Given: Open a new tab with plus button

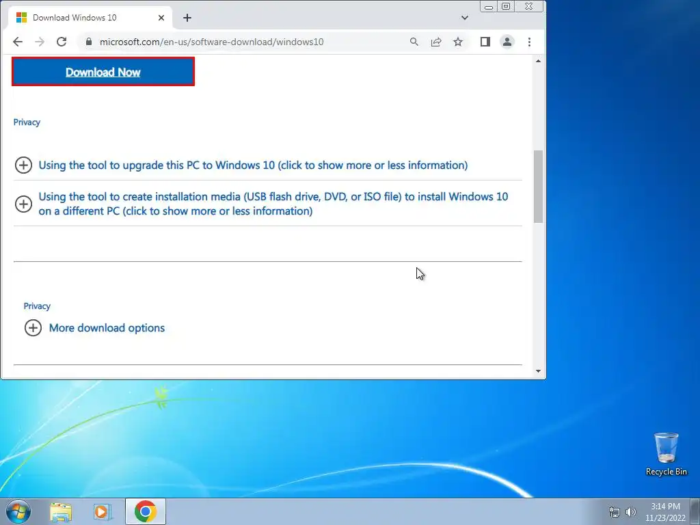Looking at the screenshot, I should (187, 18).
